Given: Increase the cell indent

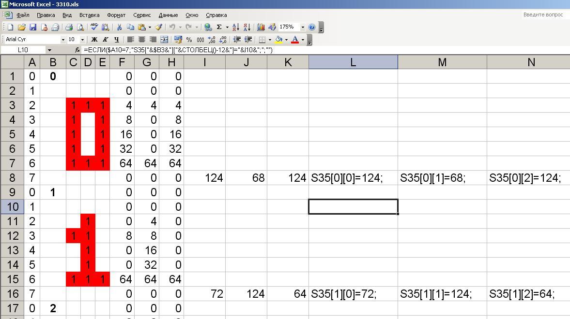Looking at the screenshot, I should pos(248,40).
